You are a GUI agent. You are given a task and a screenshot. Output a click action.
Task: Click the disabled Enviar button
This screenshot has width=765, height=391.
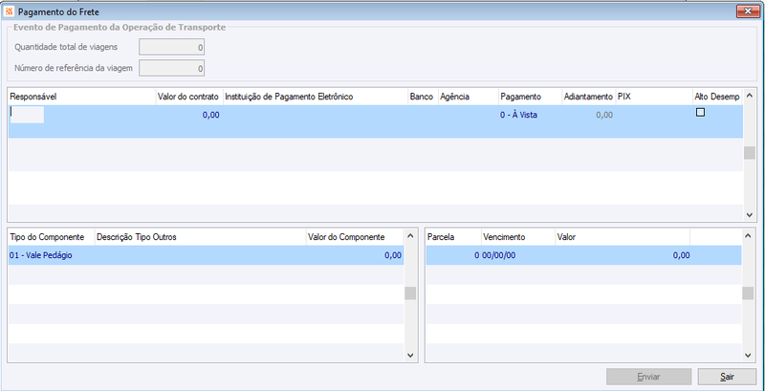coord(649,377)
